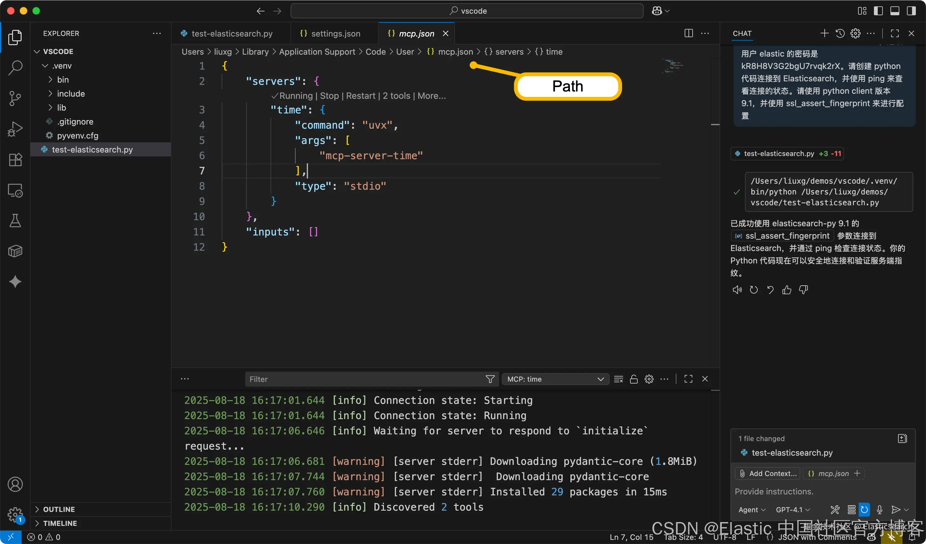Open the sparkle icon view in activity bar
Screen dimensions: 926x544
15,282
